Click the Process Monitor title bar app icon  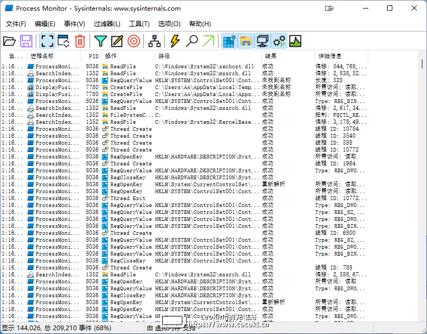[x=9, y=9]
